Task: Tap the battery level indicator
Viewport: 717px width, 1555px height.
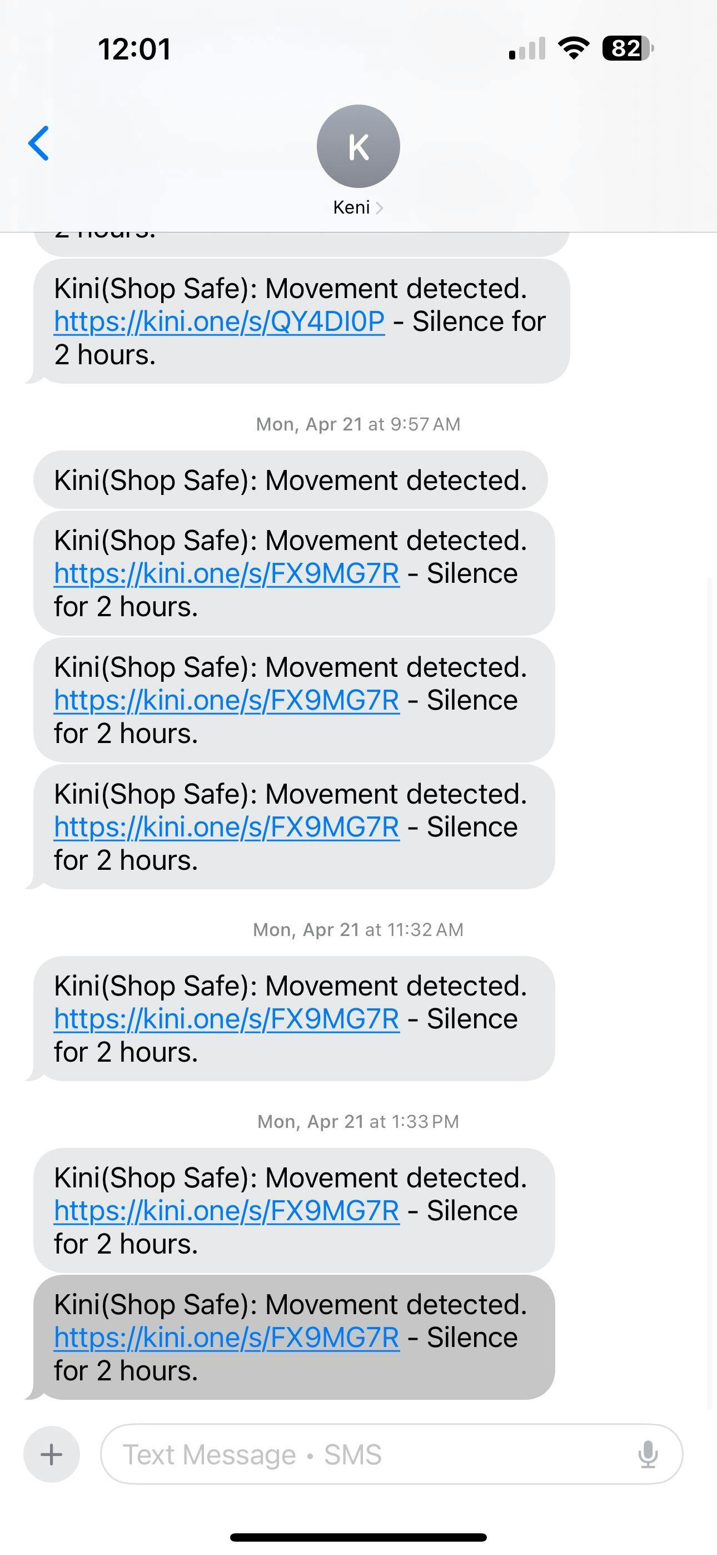Action: click(627, 48)
